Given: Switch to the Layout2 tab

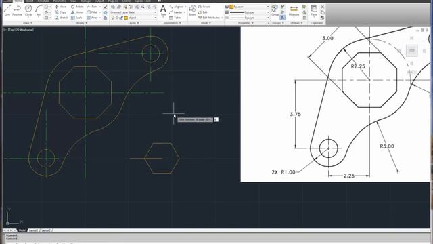Looking at the screenshot, I should [x=46, y=230].
